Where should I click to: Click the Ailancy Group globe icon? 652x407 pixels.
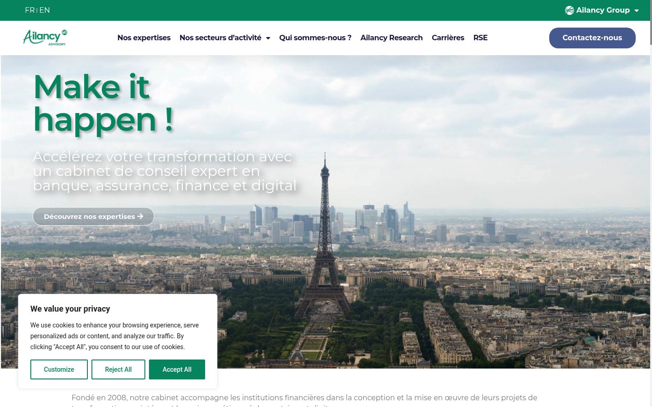(x=570, y=10)
